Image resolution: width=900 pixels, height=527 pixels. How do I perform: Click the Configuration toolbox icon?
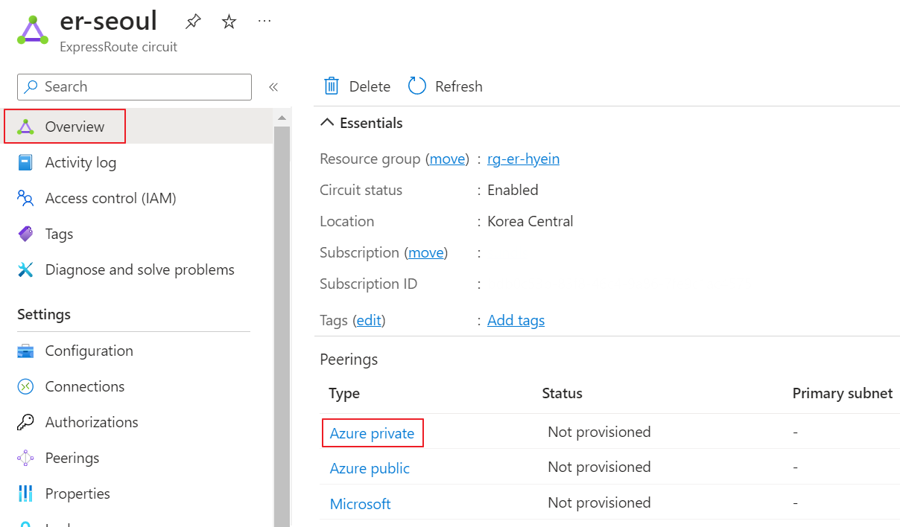tap(26, 351)
